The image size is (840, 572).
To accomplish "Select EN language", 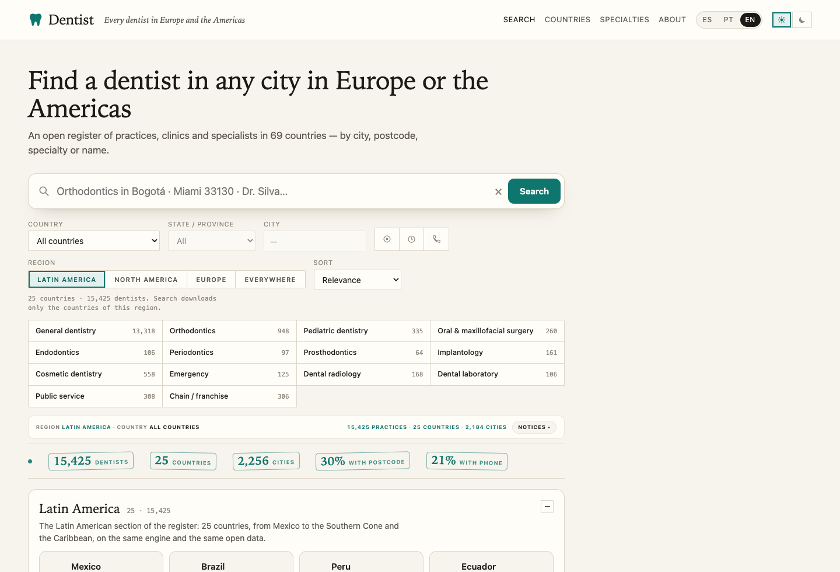I will click(750, 20).
